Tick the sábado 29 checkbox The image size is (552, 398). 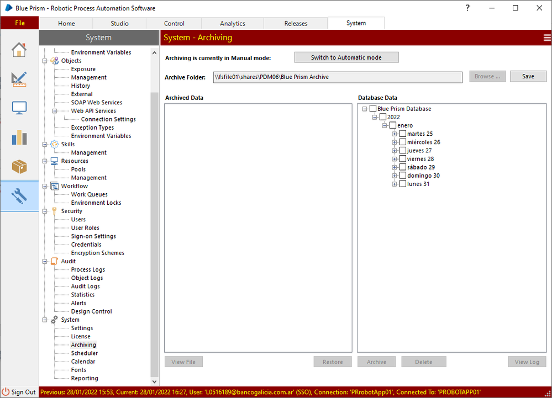click(403, 167)
